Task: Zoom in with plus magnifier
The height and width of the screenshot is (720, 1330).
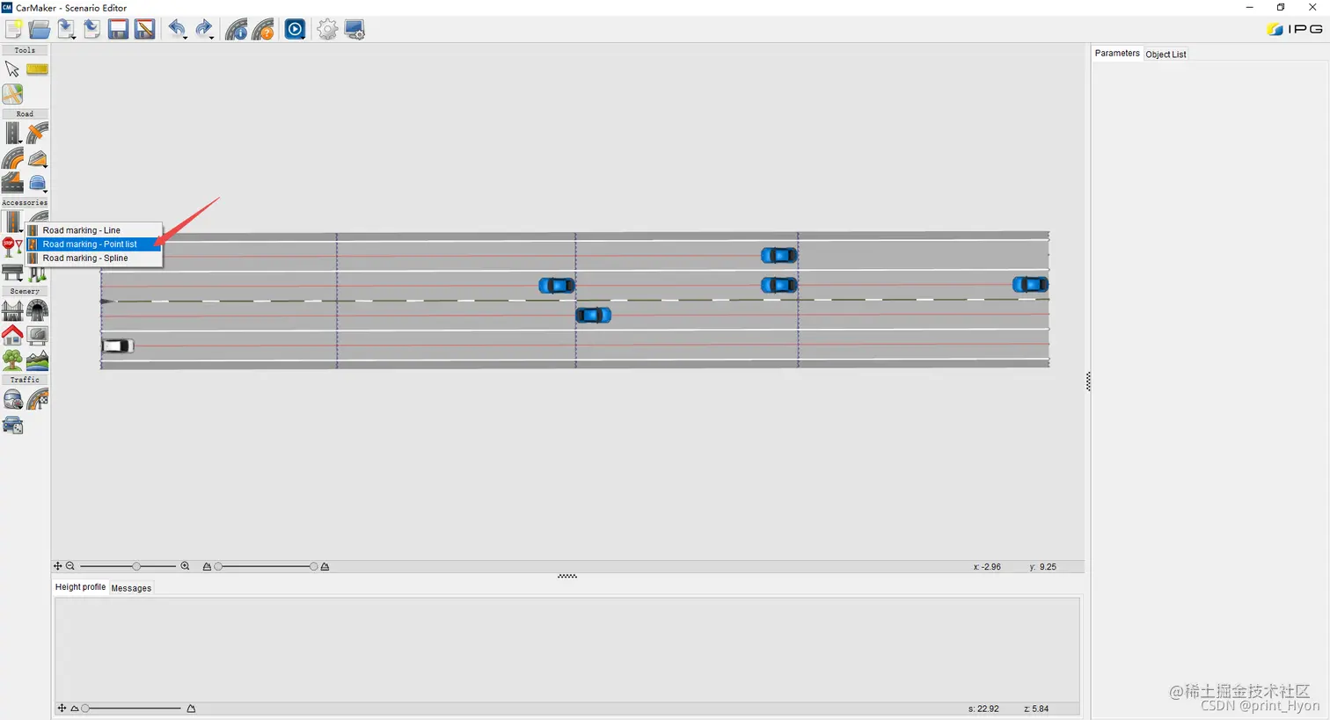Action: (185, 566)
